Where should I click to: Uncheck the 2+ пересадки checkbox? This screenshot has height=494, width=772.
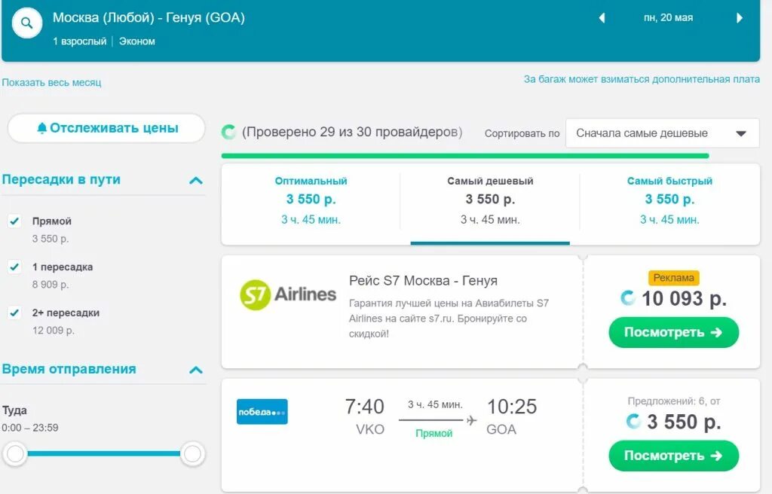point(14,313)
